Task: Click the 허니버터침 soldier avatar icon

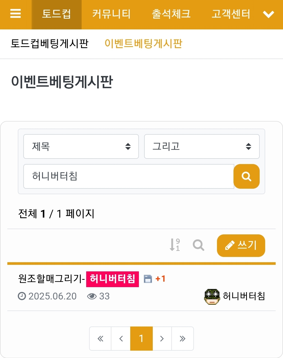Action: (x=212, y=297)
